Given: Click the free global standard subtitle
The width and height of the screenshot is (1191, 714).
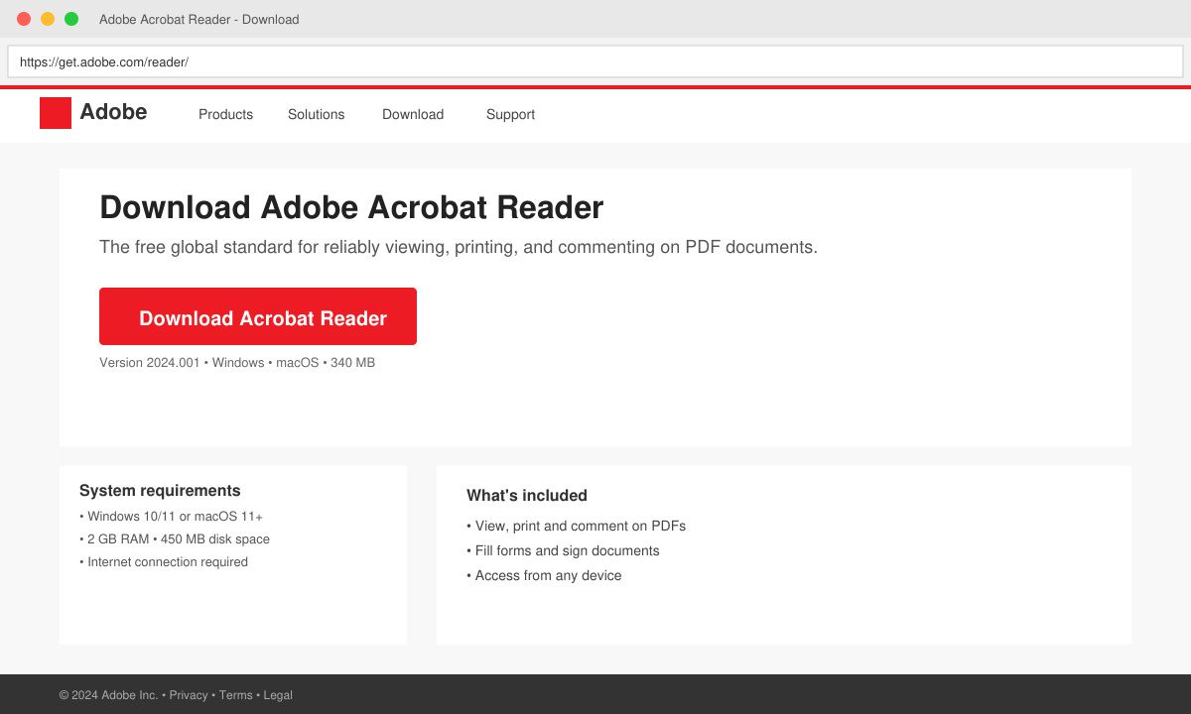Looking at the screenshot, I should (459, 247).
